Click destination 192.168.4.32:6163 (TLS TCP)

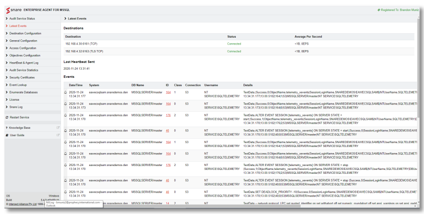[84, 51]
